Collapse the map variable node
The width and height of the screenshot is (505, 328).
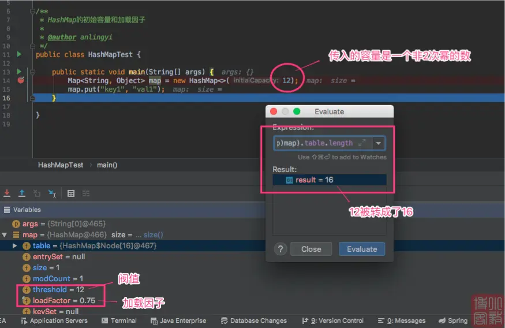click(5, 235)
